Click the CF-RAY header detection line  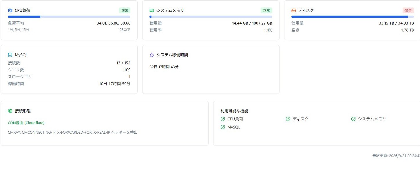click(x=73, y=132)
